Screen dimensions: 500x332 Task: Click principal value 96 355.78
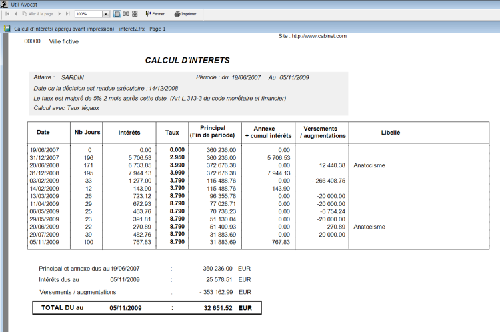223,196
